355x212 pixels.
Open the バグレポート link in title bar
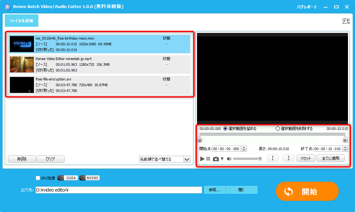(307, 7)
